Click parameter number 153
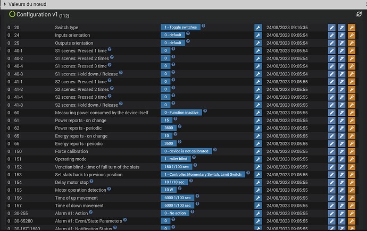367x231 pixels. (18, 175)
